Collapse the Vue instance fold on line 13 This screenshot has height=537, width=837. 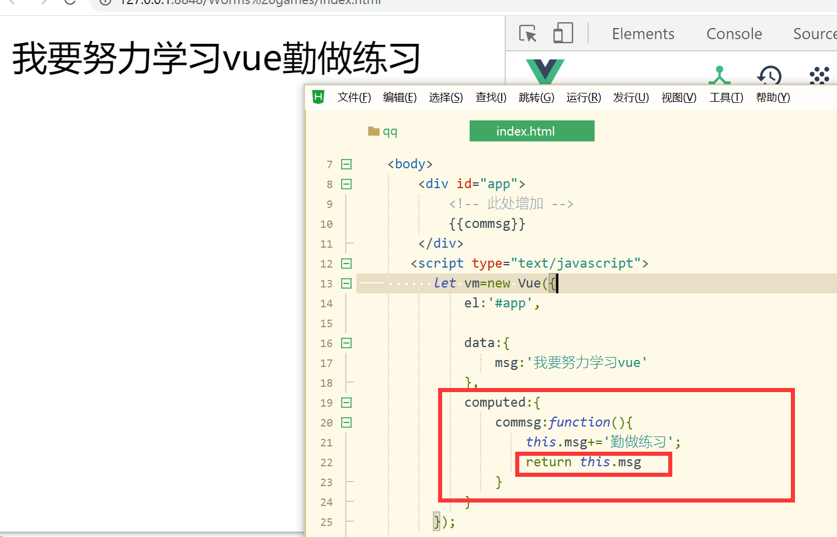coord(346,283)
